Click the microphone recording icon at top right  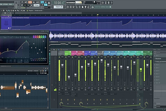(108, 3)
